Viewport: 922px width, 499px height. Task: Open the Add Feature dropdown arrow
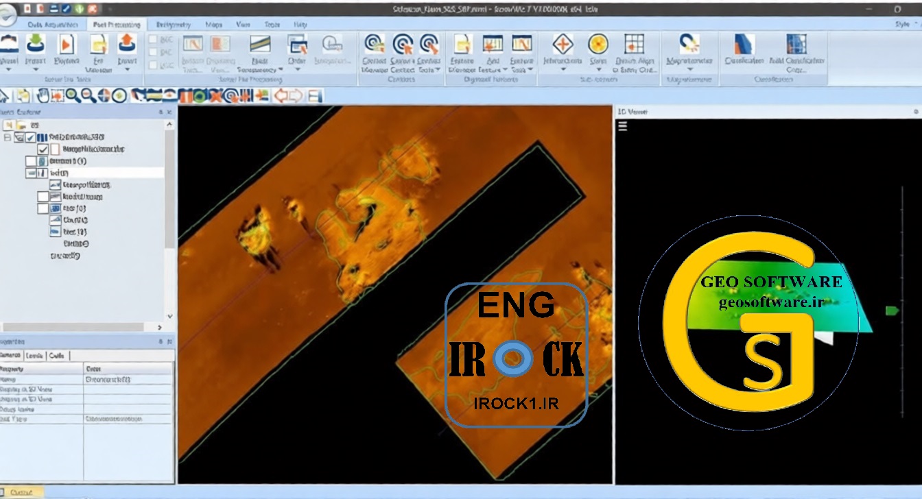coord(506,70)
